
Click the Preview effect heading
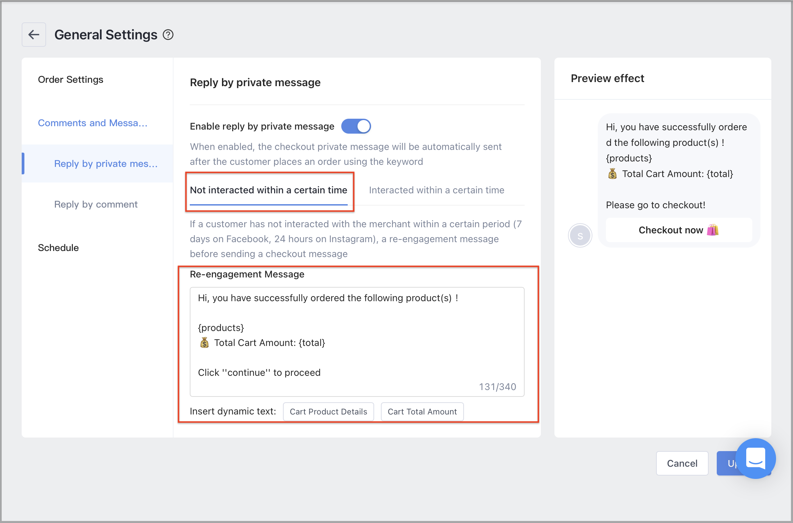coord(607,78)
